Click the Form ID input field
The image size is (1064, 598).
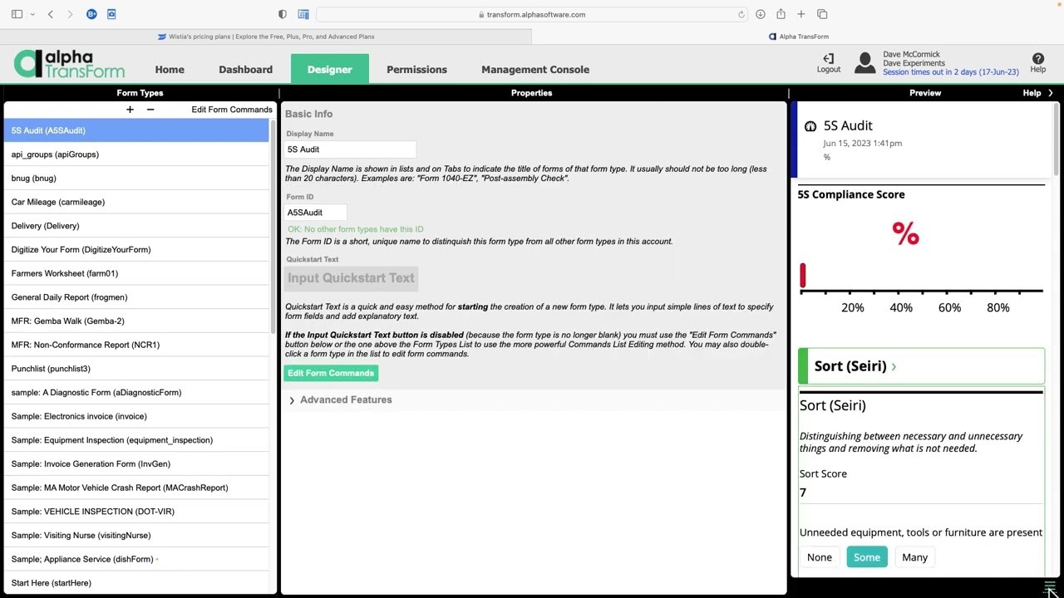(x=316, y=213)
